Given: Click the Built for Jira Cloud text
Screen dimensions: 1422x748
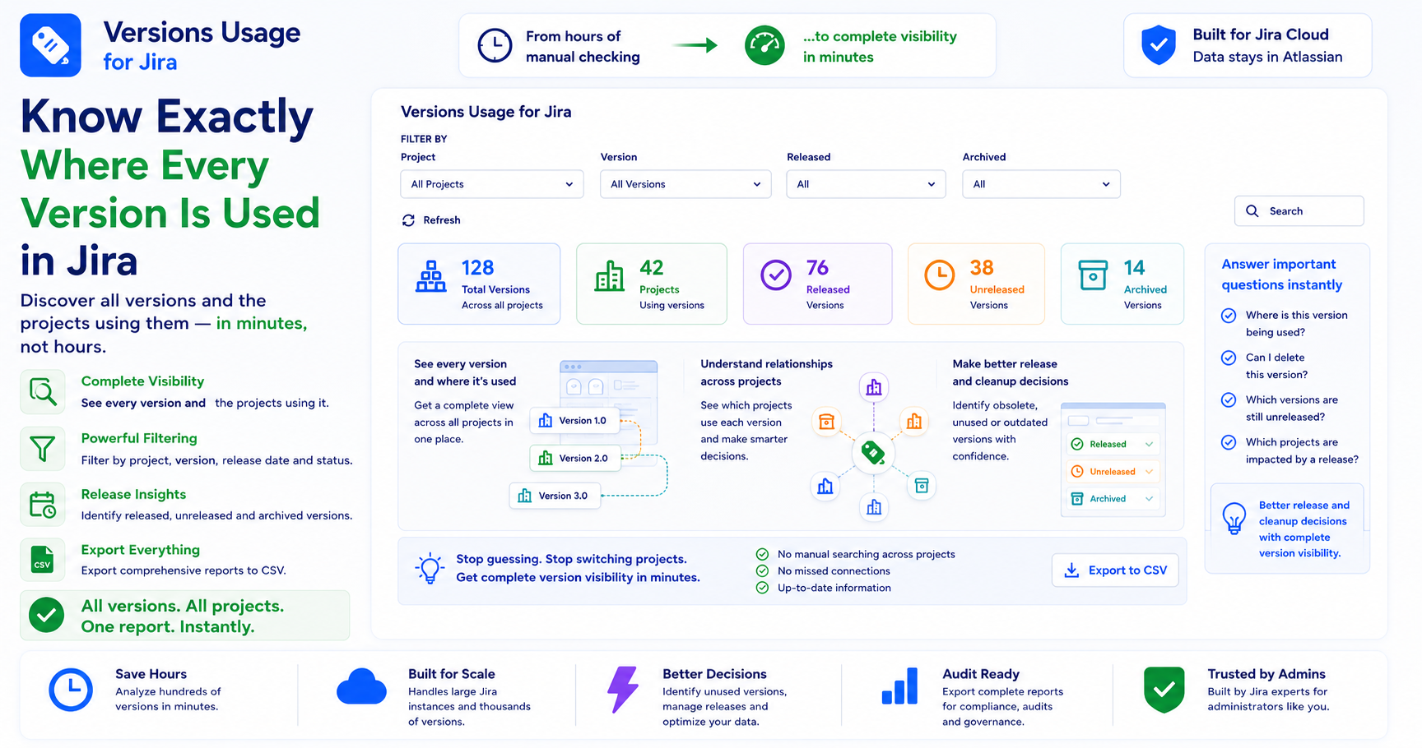Looking at the screenshot, I should 1261,35.
